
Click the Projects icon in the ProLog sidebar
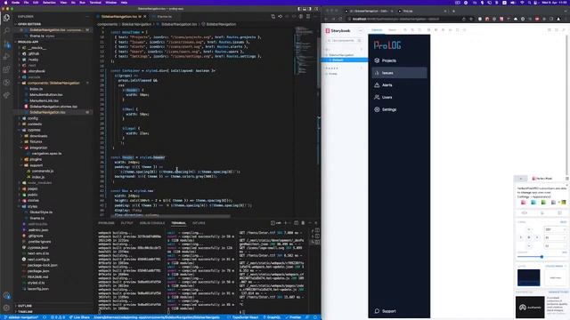[377, 60]
